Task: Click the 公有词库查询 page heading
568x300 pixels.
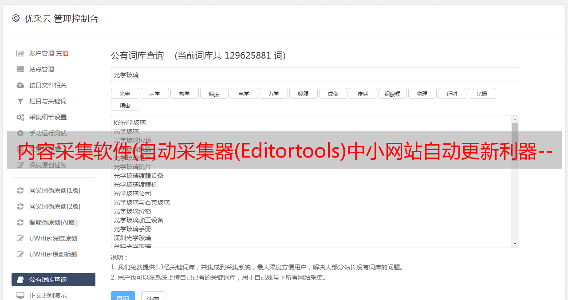Action: click(138, 55)
